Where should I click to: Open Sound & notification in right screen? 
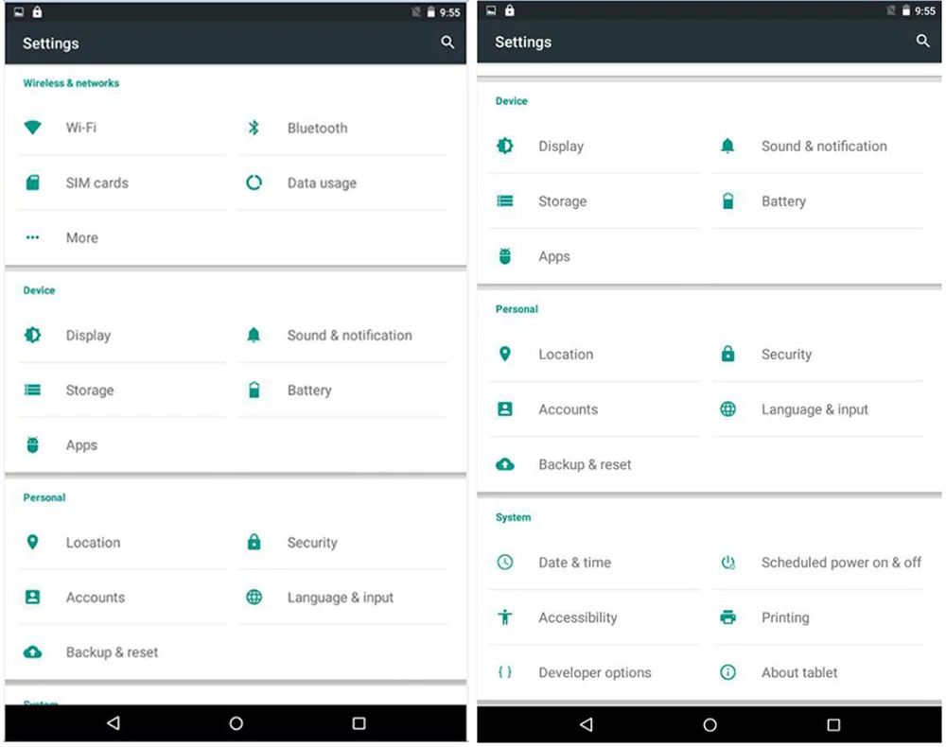(x=824, y=146)
